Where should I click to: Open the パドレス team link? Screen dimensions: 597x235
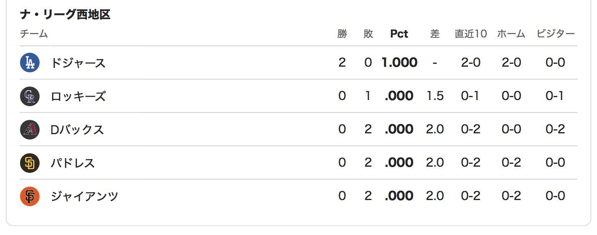pos(73,163)
